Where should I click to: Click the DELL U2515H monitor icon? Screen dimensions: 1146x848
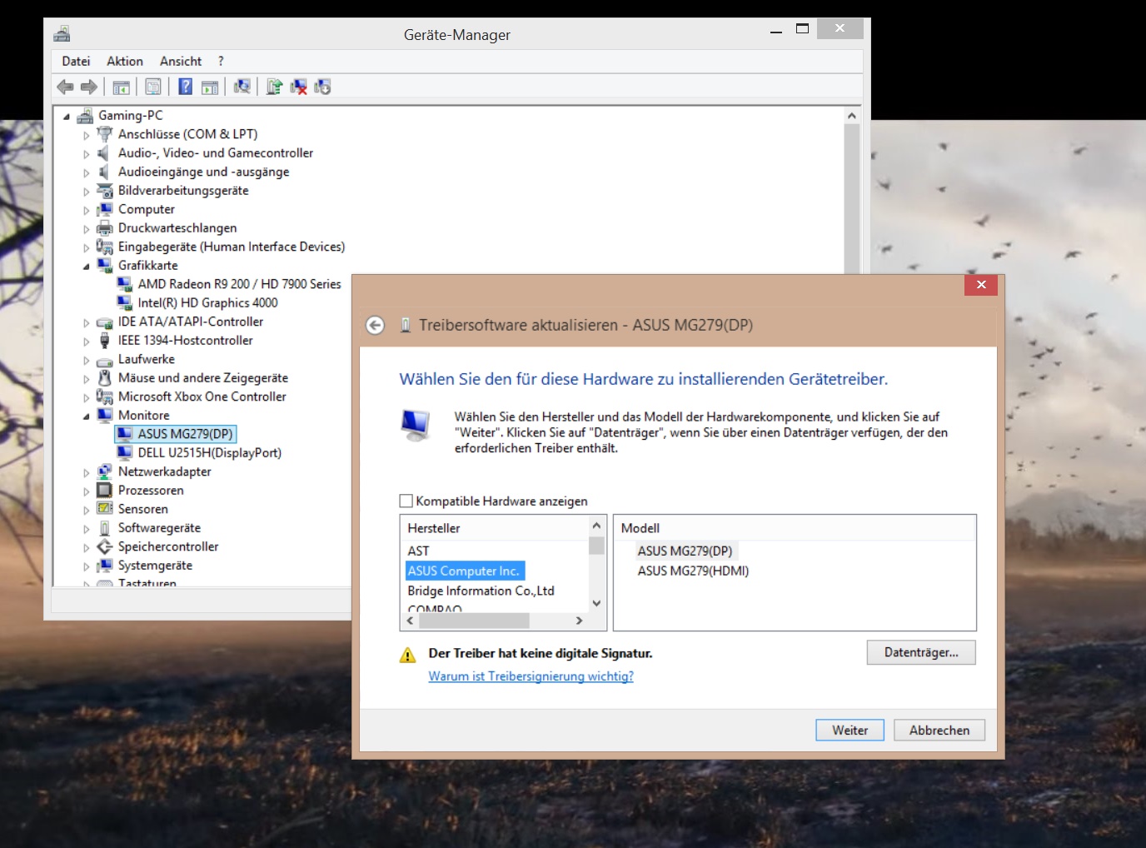tap(125, 452)
